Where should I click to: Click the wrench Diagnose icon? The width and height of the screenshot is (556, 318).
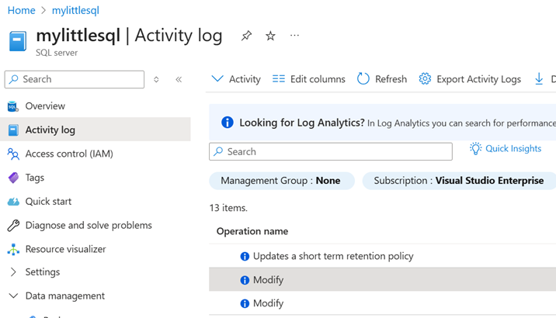click(x=13, y=225)
